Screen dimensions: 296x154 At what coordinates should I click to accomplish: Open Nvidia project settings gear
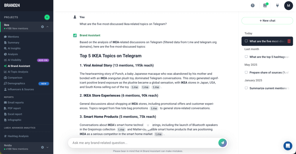[x=42, y=147]
